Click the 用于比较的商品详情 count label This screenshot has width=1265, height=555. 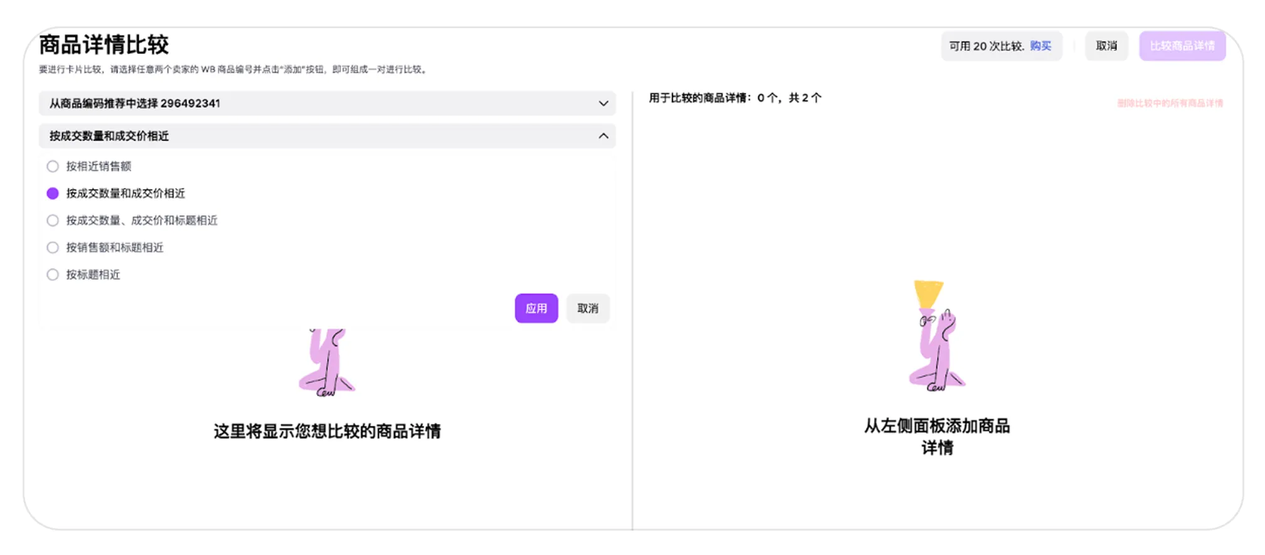pyautogui.click(x=735, y=98)
